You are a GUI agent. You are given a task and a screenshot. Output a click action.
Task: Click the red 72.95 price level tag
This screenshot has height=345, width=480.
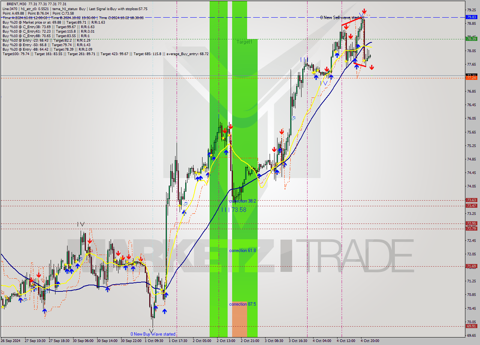[471, 223]
